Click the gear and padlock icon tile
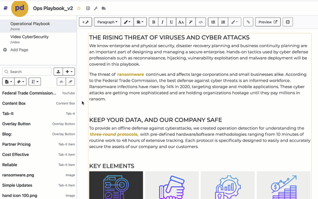 [x=228, y=185]
